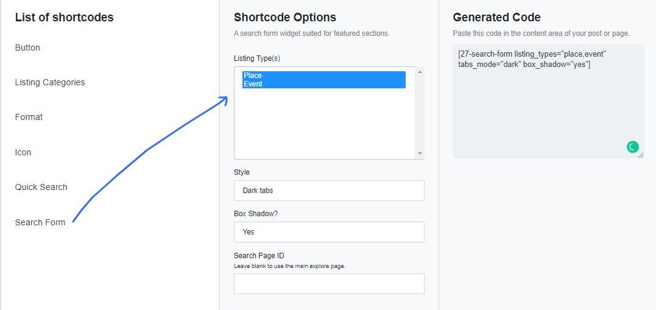Click the Search Page ID input field
The width and height of the screenshot is (656, 310).
(x=330, y=284)
